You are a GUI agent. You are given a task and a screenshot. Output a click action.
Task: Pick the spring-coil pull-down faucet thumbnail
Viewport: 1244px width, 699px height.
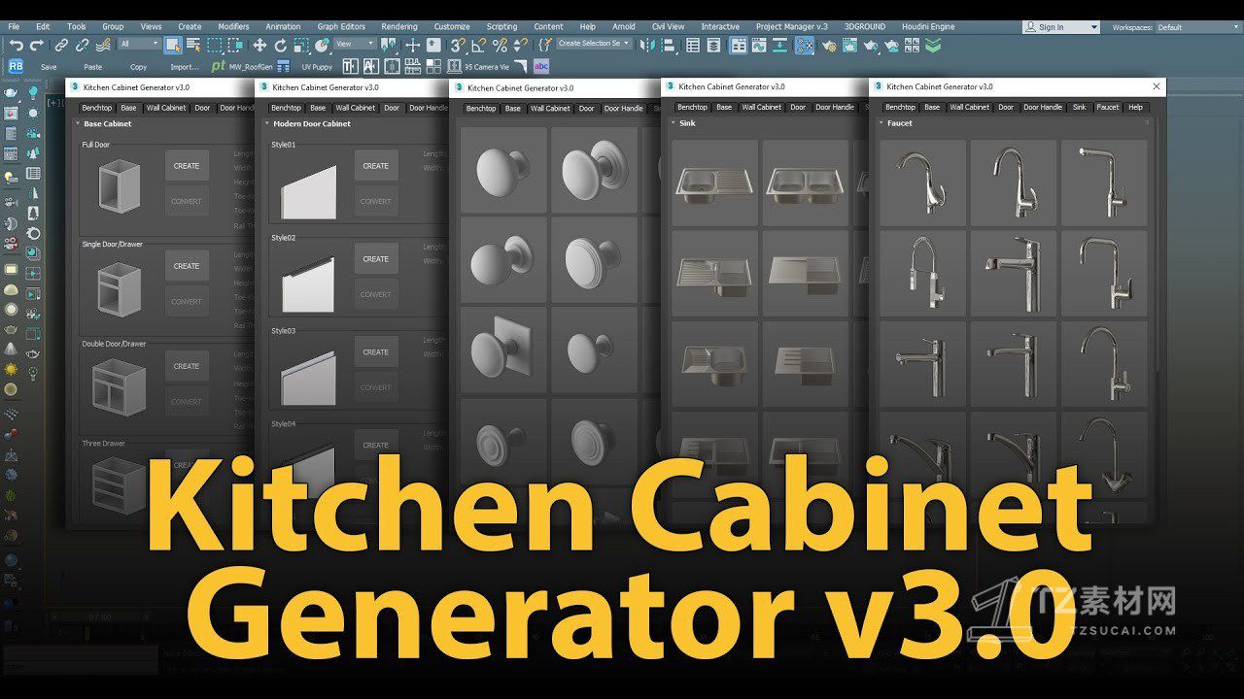click(x=922, y=273)
